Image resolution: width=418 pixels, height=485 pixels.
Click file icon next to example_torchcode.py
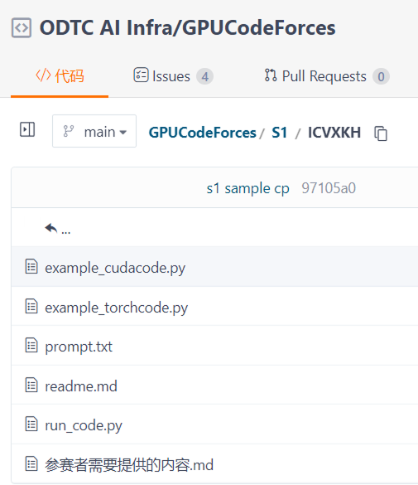[x=31, y=306]
